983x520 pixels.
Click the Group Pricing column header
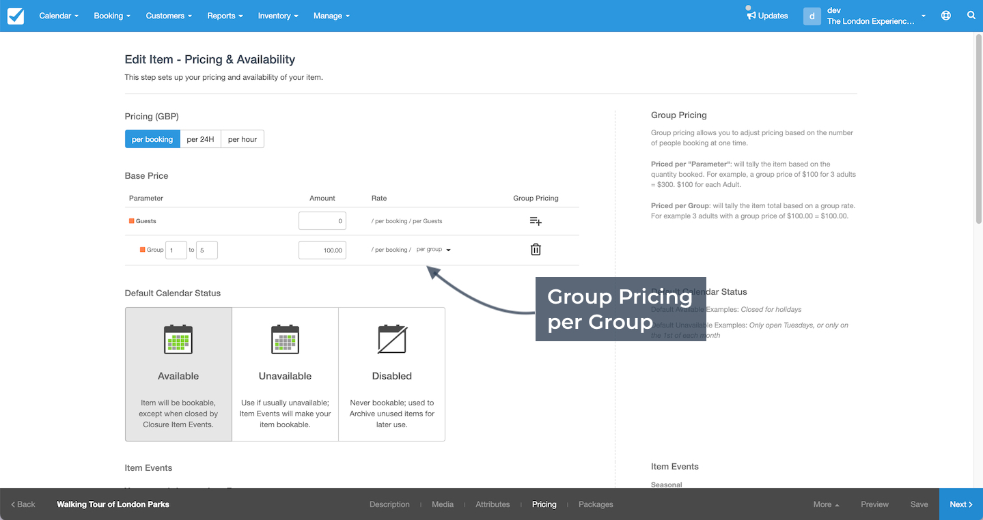pyautogui.click(x=536, y=198)
